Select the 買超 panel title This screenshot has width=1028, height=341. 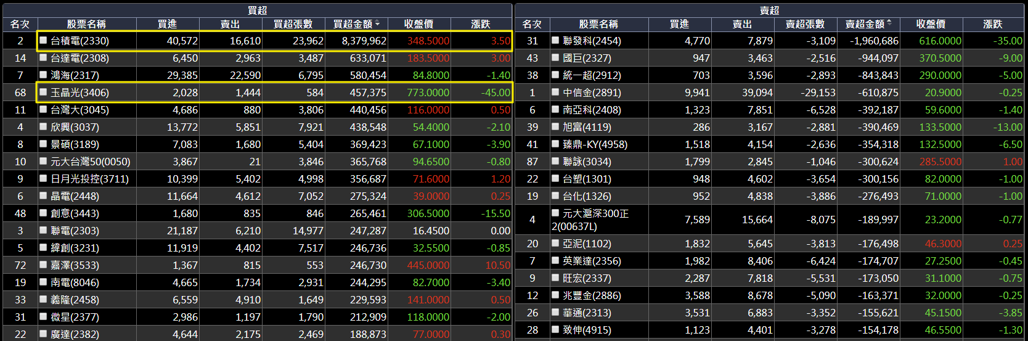(x=258, y=10)
